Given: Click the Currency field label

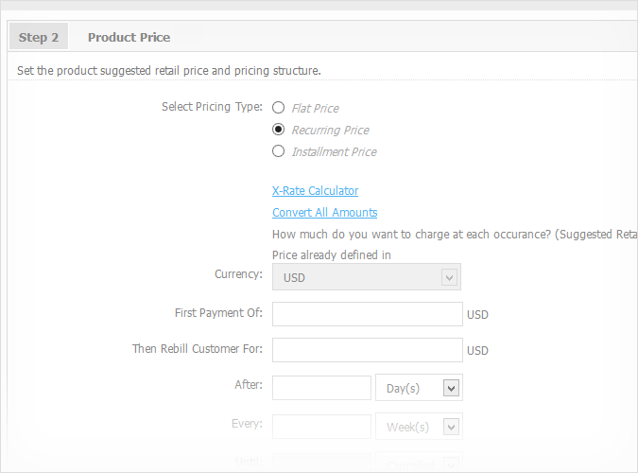Looking at the screenshot, I should [x=238, y=274].
